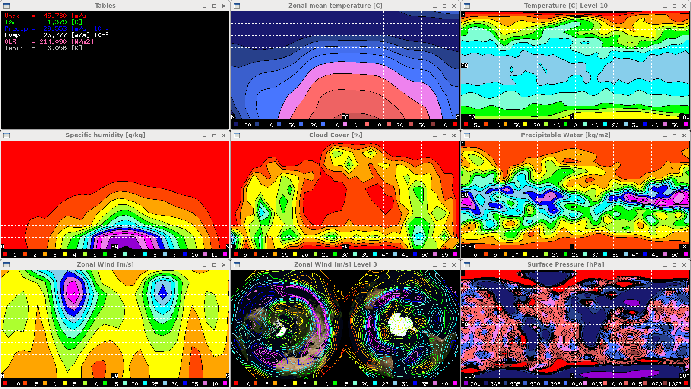The width and height of the screenshot is (691, 389).
Task: Maximize the Specific humidity window
Action: (x=214, y=135)
